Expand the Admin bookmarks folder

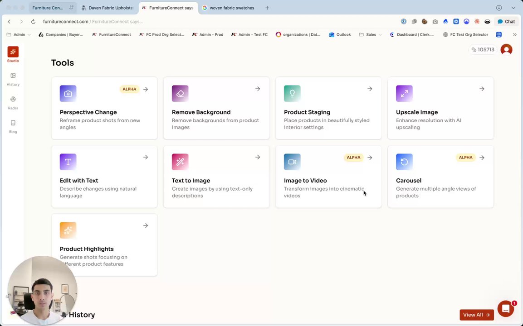[x=19, y=34]
